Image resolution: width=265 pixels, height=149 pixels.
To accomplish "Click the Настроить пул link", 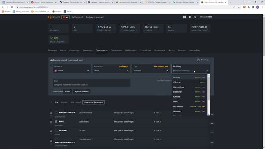I will [161, 66].
